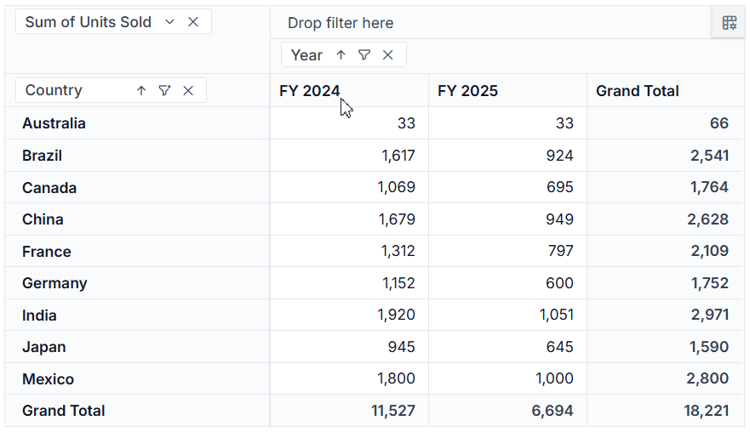750x432 pixels.
Task: Select the Germany row header
Action: coord(137,283)
